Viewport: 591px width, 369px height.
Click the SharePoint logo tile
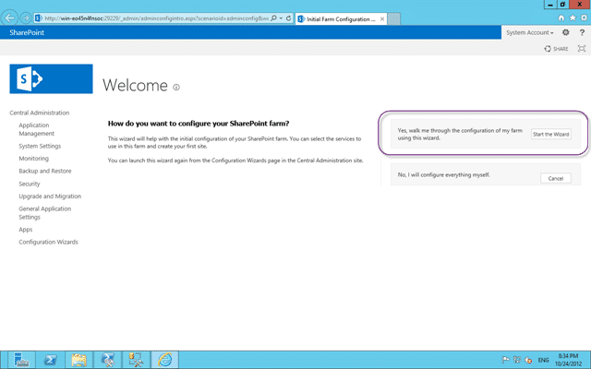click(x=51, y=78)
